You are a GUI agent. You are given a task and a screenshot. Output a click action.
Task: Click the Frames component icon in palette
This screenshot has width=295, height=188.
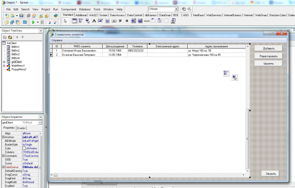74,21
